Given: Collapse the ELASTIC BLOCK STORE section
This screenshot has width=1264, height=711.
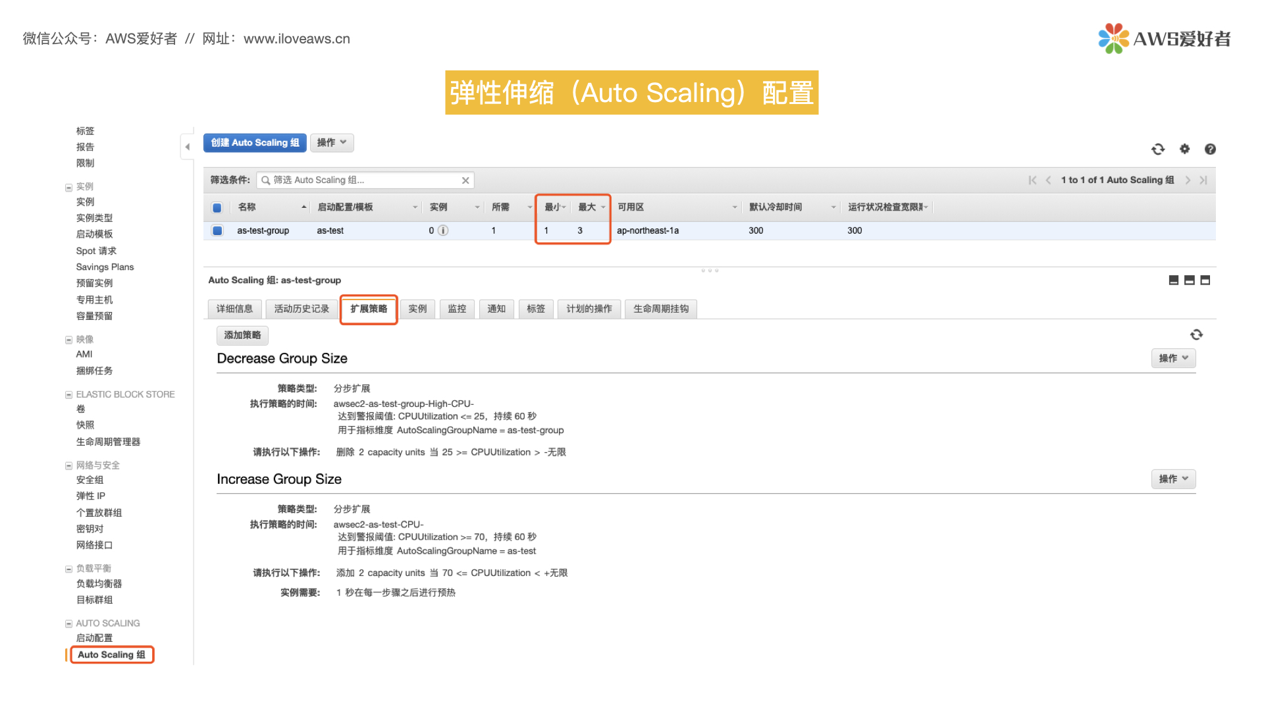Looking at the screenshot, I should pyautogui.click(x=68, y=395).
